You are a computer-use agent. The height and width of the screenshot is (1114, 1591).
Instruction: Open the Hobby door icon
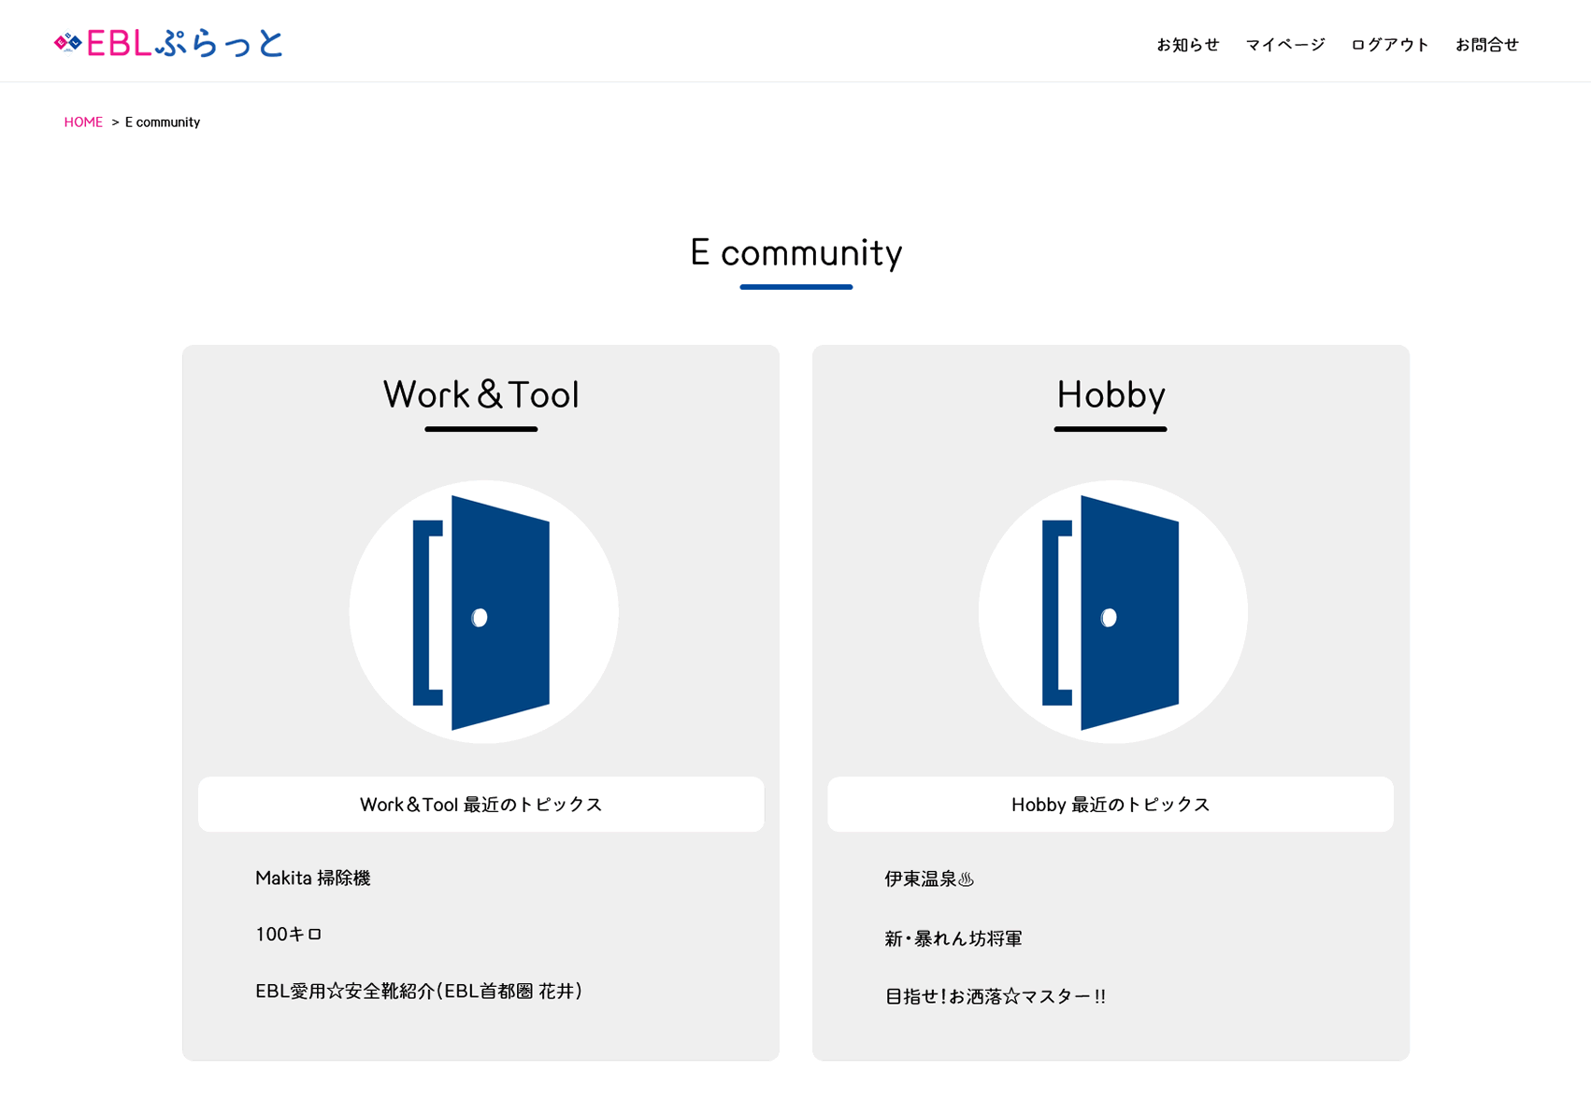click(1112, 612)
